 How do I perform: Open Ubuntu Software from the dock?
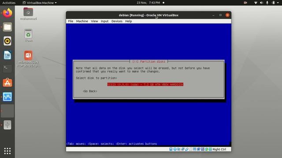click(x=7, y=83)
